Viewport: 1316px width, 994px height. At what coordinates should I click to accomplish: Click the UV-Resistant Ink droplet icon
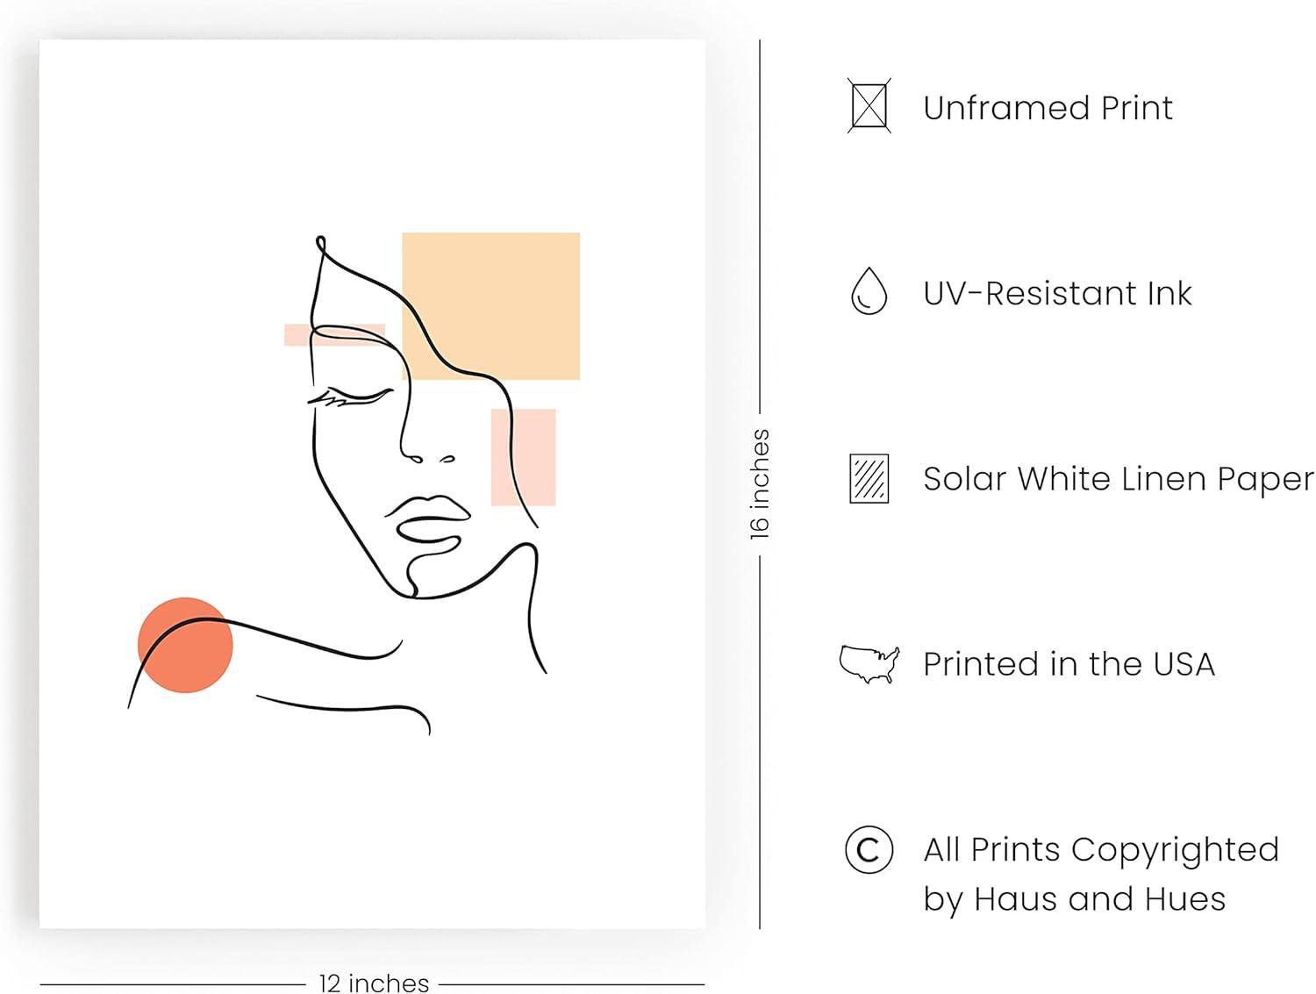point(869,291)
